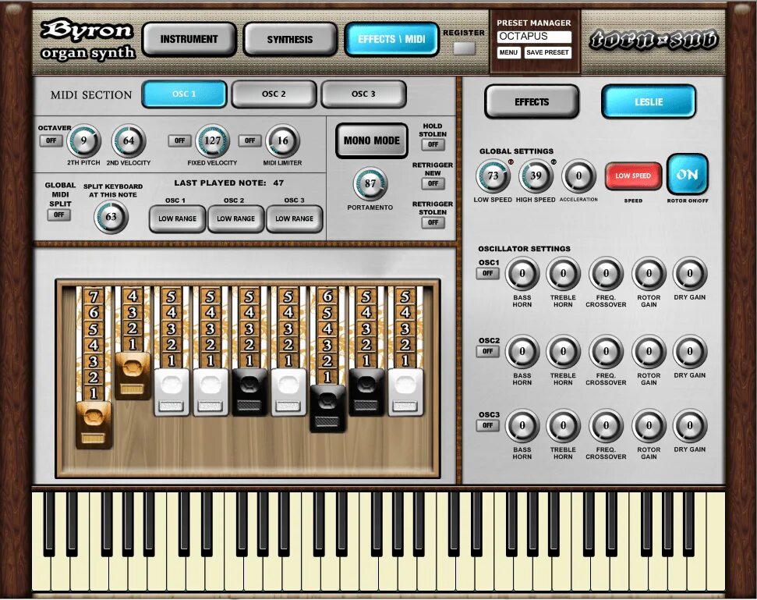Toggle the red LOW SPEED button
The height and width of the screenshot is (600, 757).
point(633,176)
